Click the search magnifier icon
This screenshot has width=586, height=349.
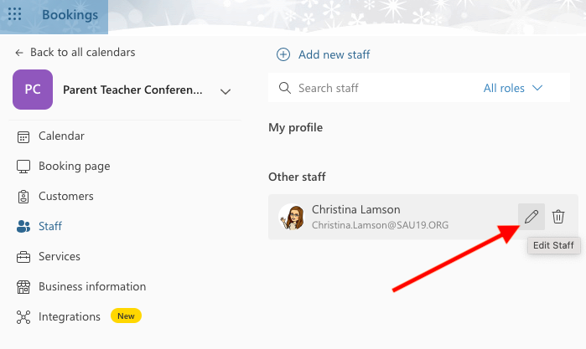(285, 88)
